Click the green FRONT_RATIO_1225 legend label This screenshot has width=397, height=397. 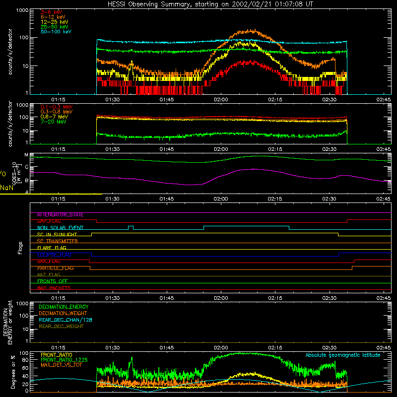[x=64, y=360]
